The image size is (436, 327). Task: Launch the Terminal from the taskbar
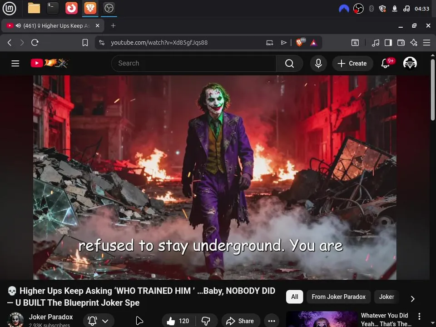pos(53,8)
